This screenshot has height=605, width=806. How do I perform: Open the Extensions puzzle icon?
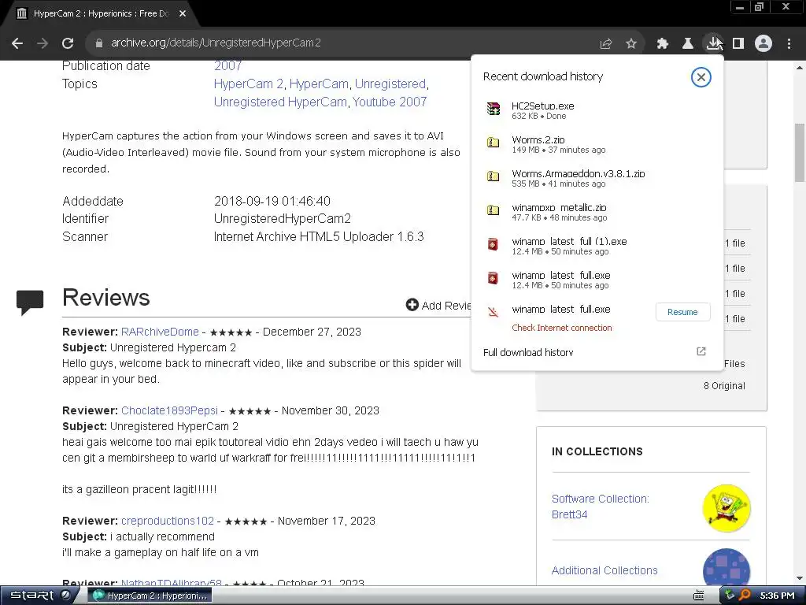pyautogui.click(x=663, y=44)
